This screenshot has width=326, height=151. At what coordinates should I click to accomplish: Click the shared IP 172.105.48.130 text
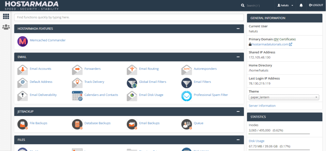[x=259, y=57]
